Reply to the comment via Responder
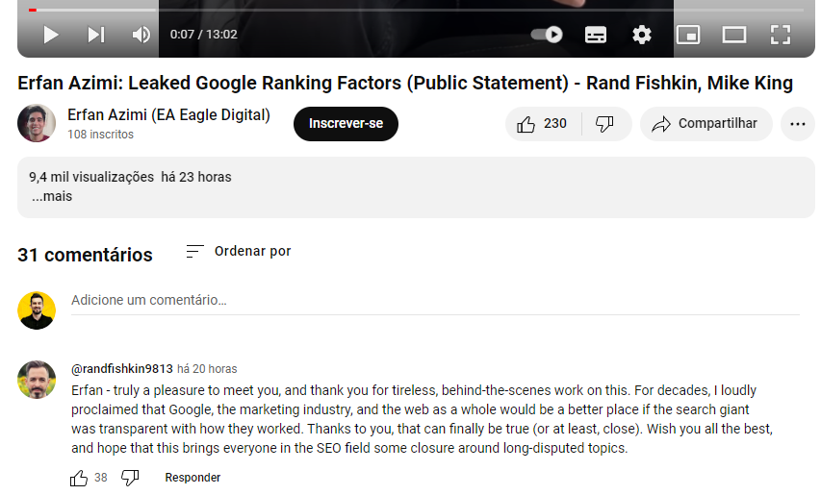Image resolution: width=821 pixels, height=495 pixels. pos(192,478)
